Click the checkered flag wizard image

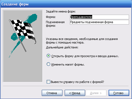pos(23,46)
